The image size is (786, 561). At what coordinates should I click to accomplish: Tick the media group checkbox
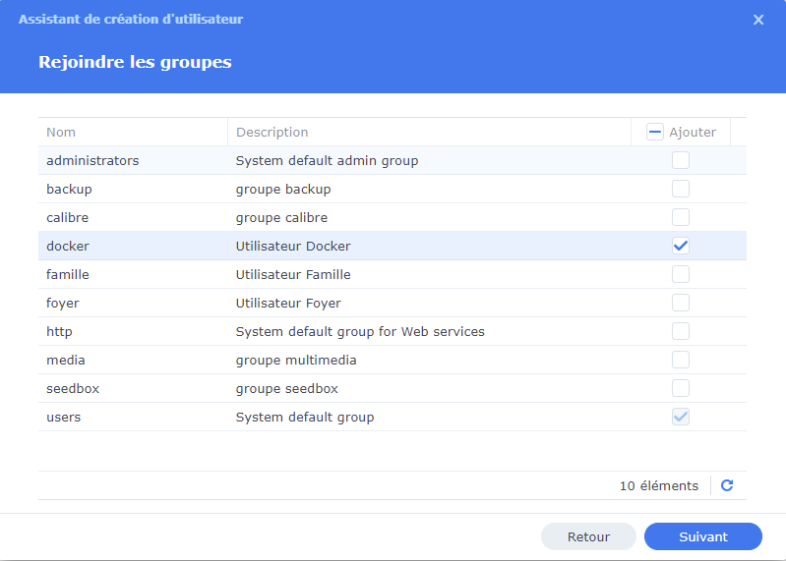pos(681,360)
